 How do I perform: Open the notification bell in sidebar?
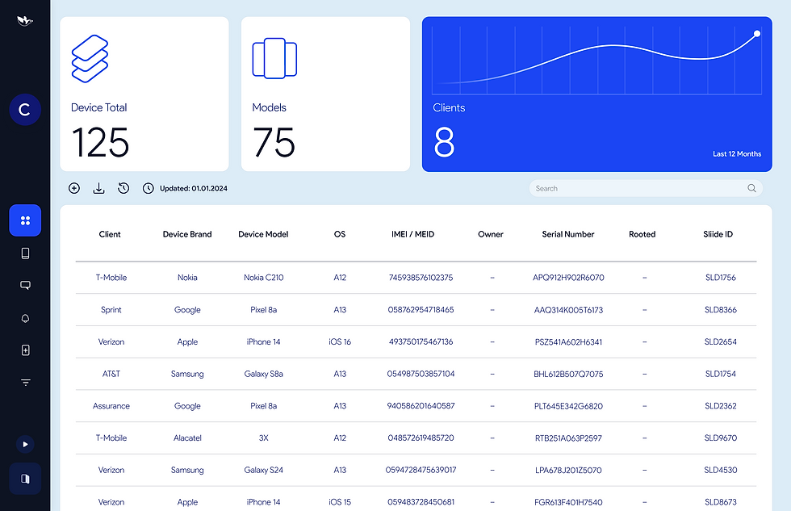[x=25, y=318]
